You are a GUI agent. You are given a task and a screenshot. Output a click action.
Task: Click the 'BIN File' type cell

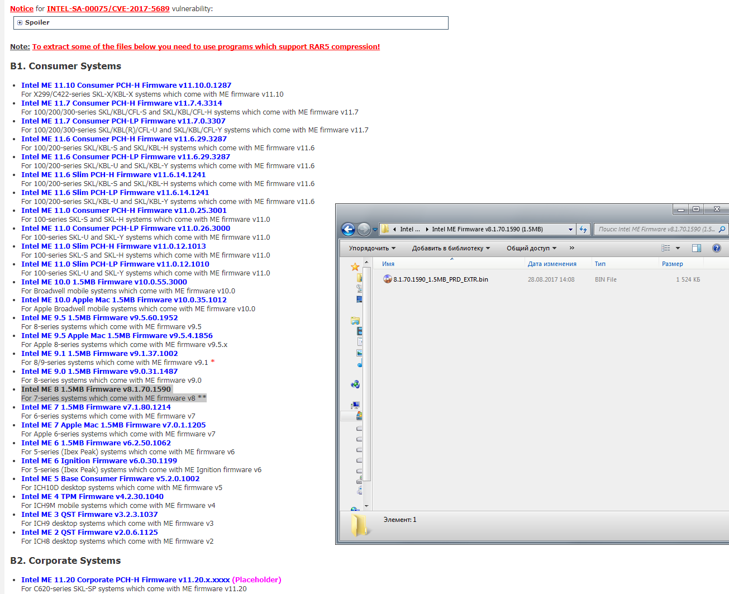click(606, 279)
